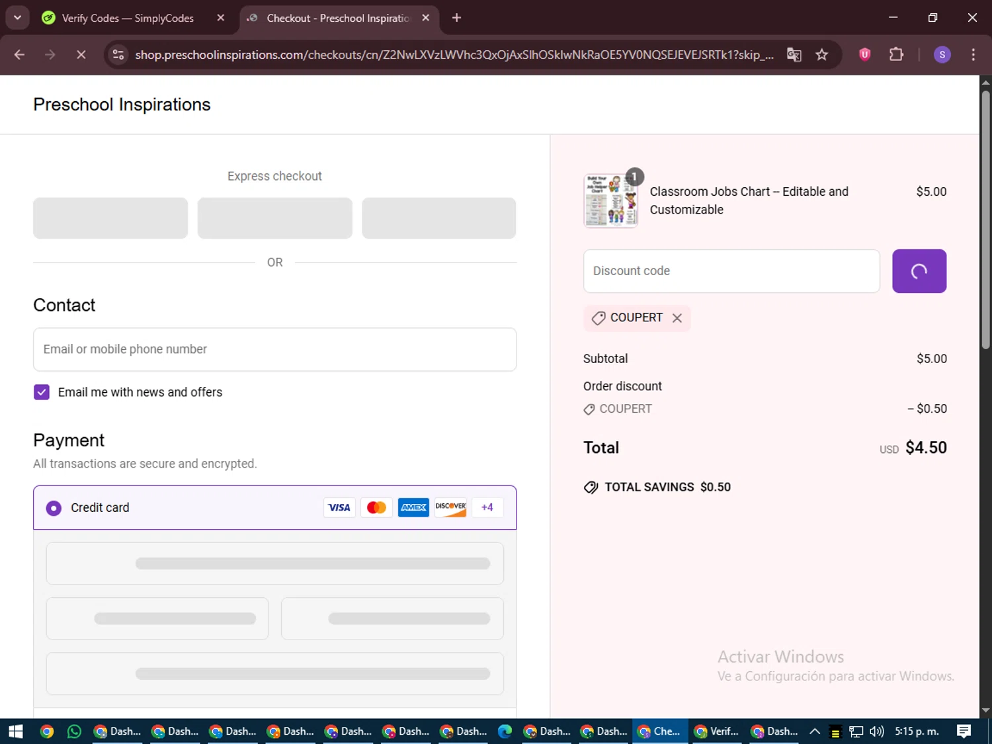
Task: Open the Windows Start menu
Action: pos(16,731)
